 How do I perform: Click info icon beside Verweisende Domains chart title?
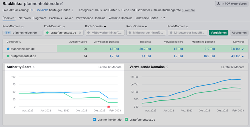167,67
